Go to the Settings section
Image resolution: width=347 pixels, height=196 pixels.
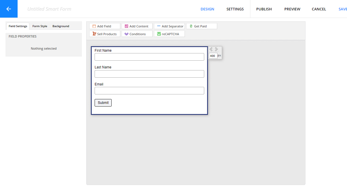click(x=235, y=9)
